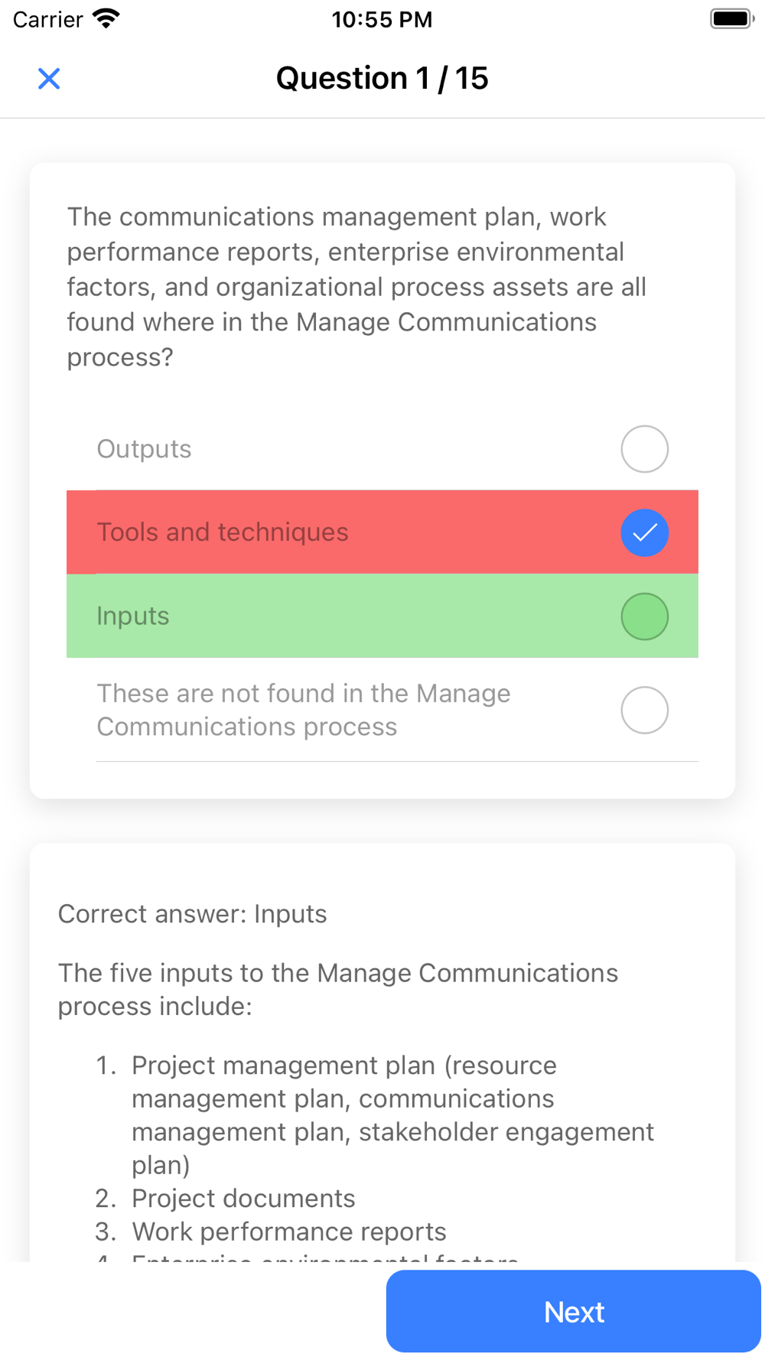Close the quiz with the X icon

[49, 78]
